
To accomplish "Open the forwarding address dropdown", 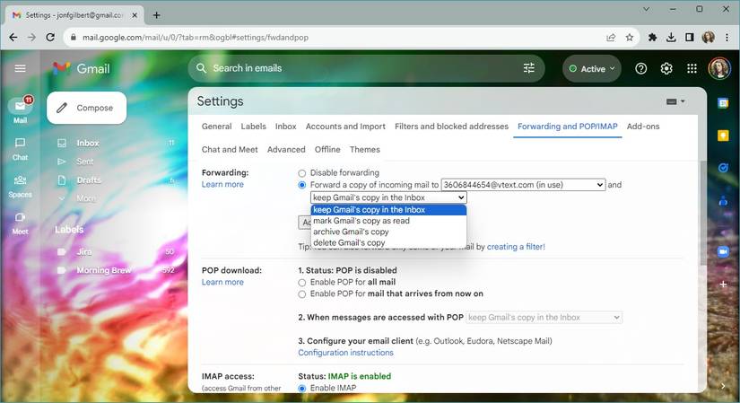I will 523,185.
